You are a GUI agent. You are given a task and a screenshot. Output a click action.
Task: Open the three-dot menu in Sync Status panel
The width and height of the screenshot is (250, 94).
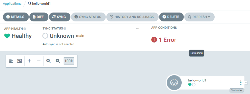click(138, 28)
